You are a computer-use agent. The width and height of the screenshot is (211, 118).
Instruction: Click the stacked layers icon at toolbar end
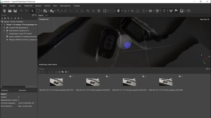[x=189, y=11]
